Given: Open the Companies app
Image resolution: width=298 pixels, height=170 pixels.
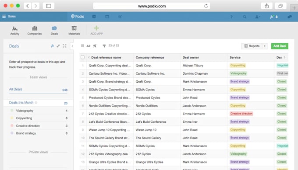Looking at the screenshot, I should pyautogui.click(x=34, y=30).
